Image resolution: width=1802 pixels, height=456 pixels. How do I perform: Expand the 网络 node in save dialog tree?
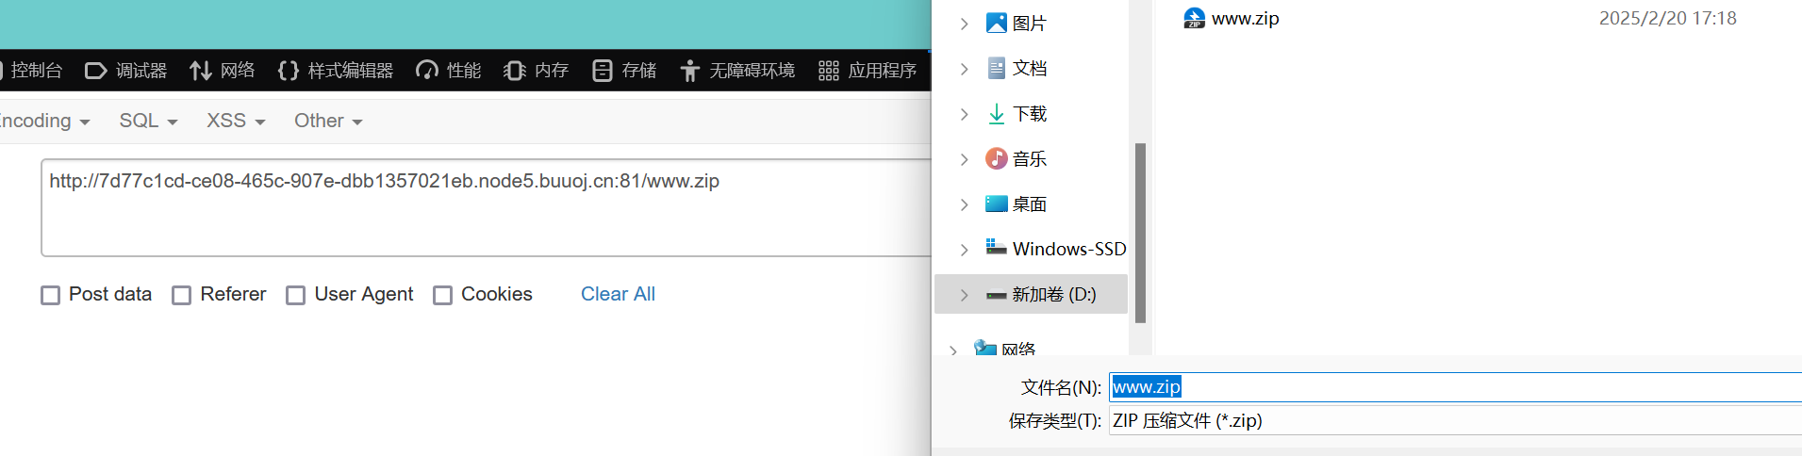coord(953,350)
